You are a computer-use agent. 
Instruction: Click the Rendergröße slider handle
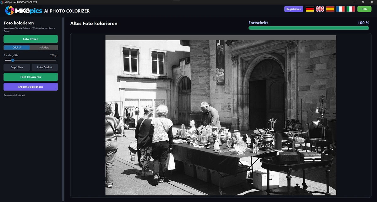click(x=13, y=60)
